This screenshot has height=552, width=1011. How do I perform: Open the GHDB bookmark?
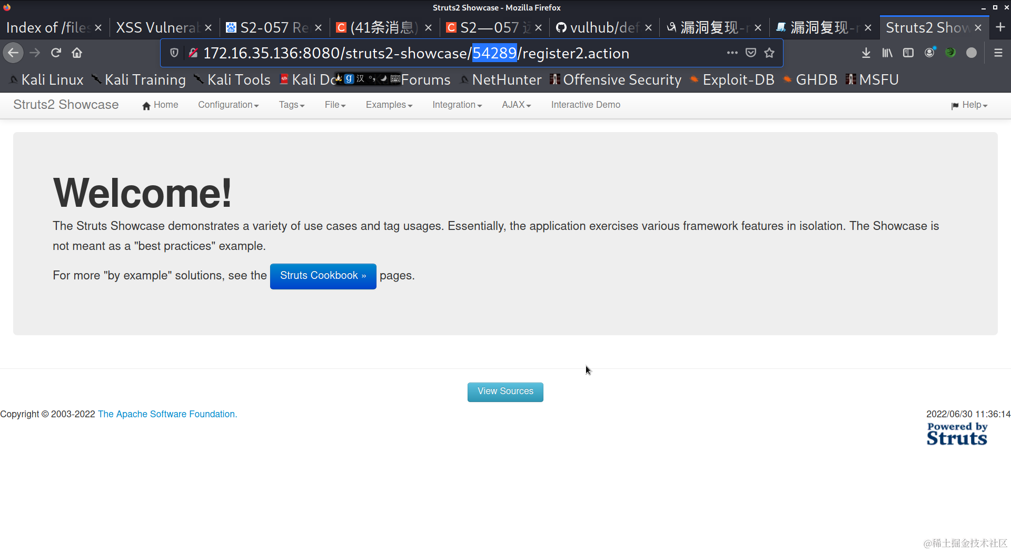810,79
